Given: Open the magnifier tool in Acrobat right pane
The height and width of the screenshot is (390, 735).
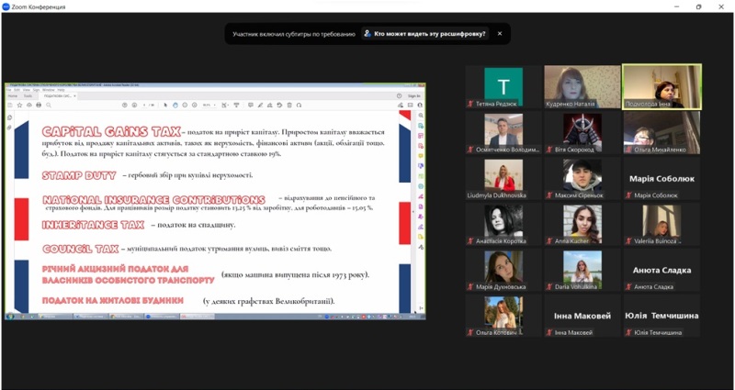Looking at the screenshot, I should pyautogui.click(x=421, y=116).
